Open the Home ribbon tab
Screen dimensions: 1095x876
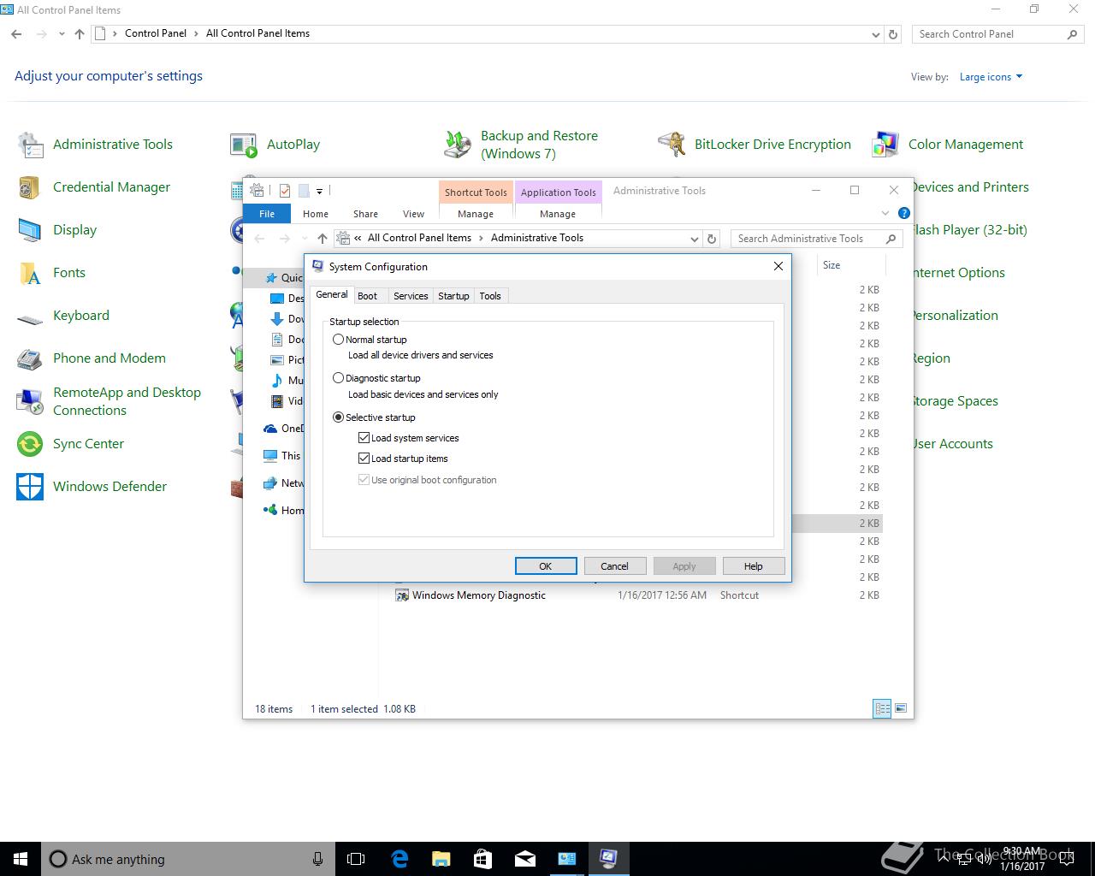click(316, 214)
